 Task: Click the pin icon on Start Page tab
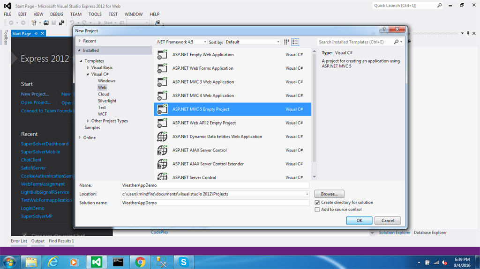tap(36, 33)
